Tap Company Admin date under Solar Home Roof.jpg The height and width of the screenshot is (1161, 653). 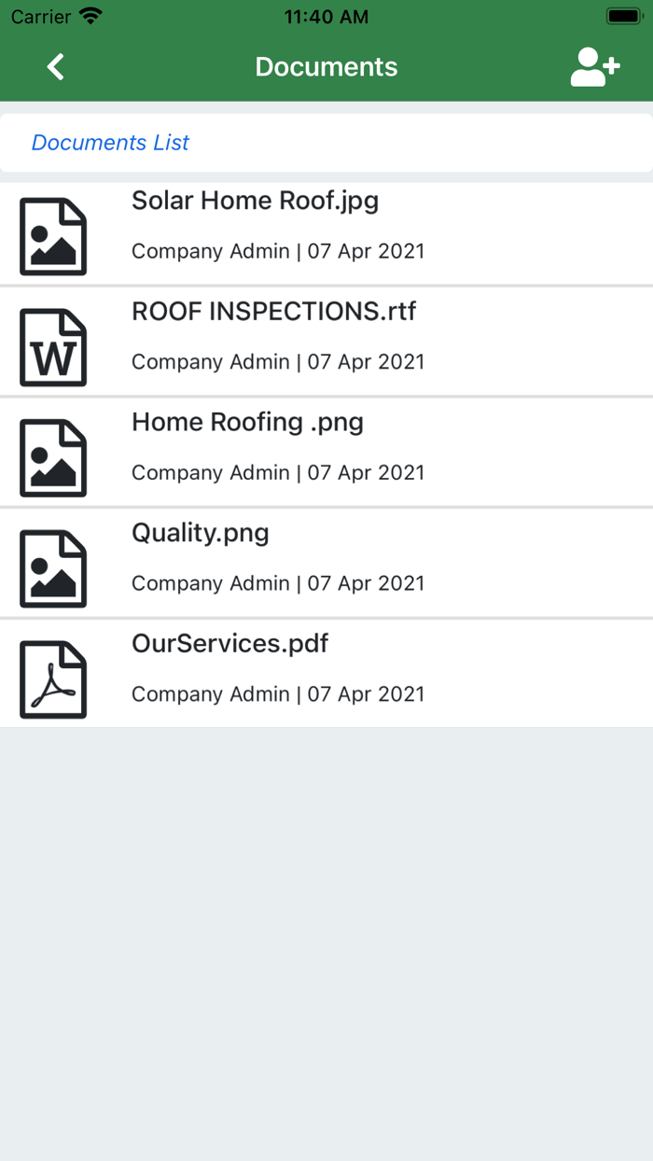(278, 251)
